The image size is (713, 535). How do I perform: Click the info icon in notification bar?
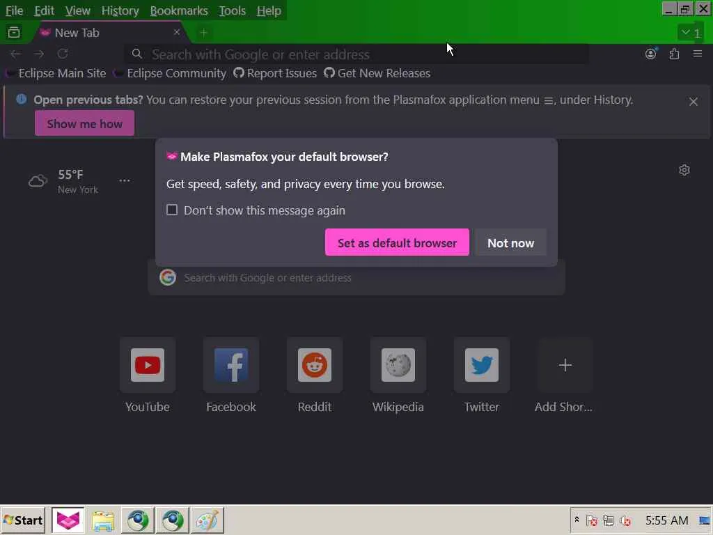(x=22, y=99)
